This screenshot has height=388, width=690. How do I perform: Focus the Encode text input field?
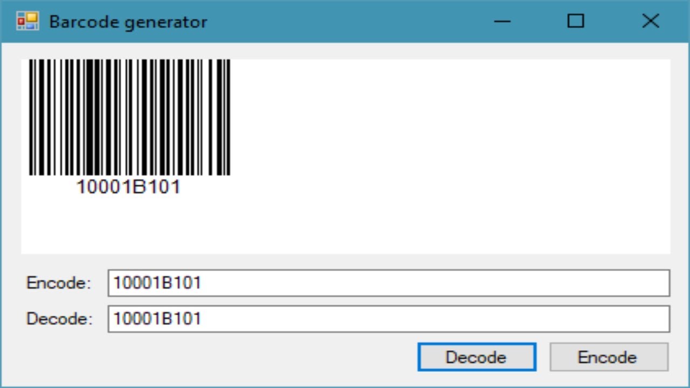tap(389, 283)
